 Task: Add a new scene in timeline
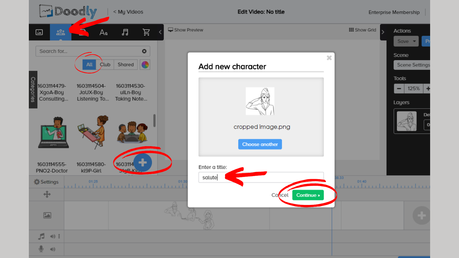point(421,215)
